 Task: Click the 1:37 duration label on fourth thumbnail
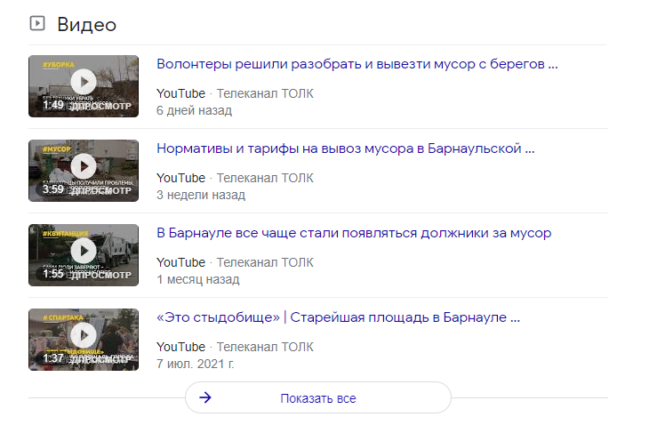pos(52,358)
